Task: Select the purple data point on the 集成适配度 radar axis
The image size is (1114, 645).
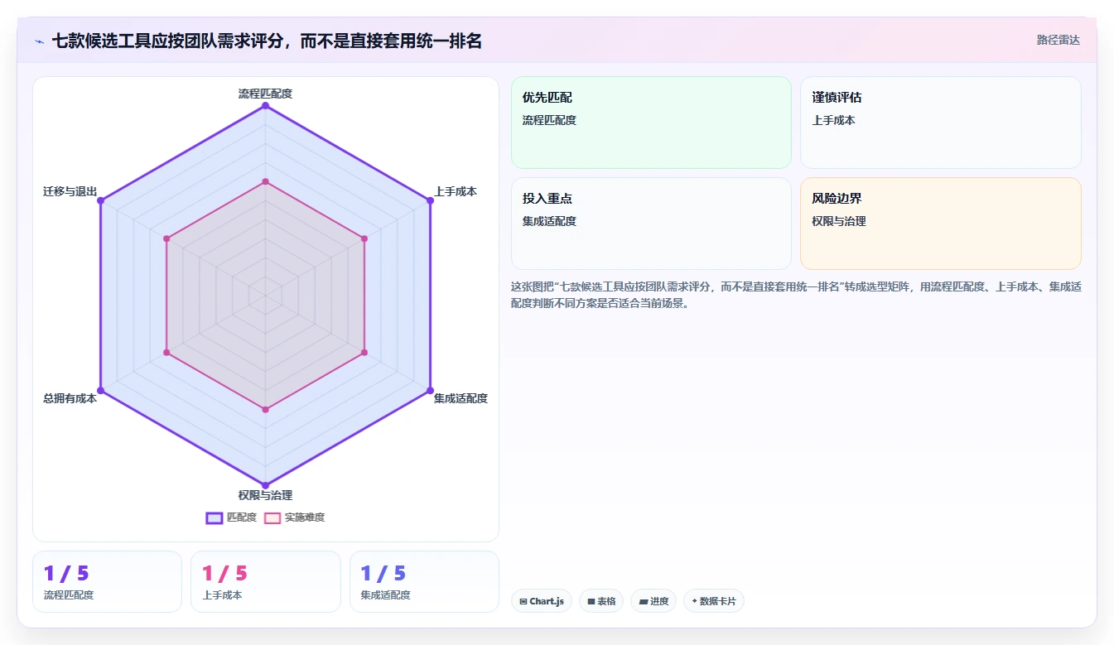Action: 430,390
